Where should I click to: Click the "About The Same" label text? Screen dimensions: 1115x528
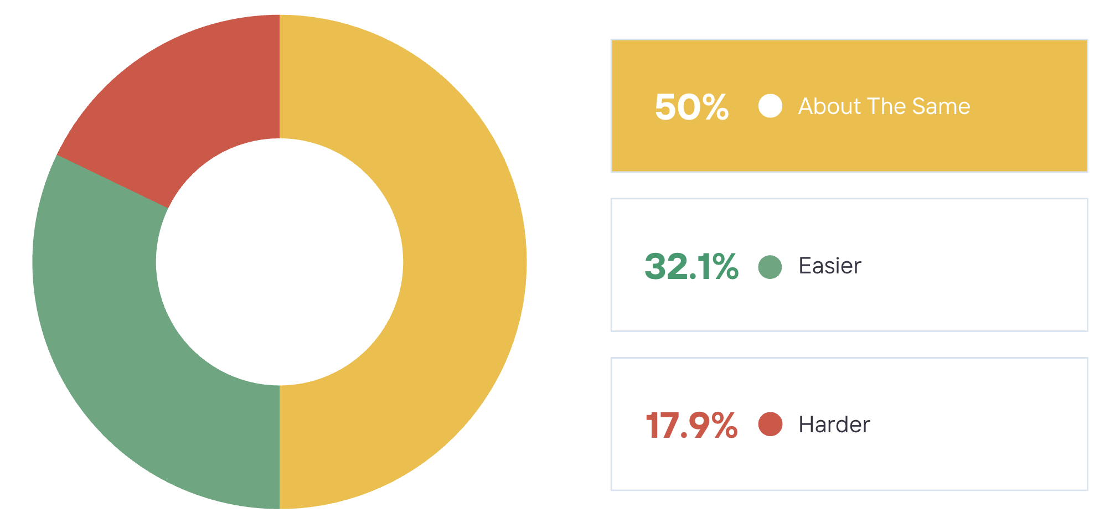tap(884, 106)
